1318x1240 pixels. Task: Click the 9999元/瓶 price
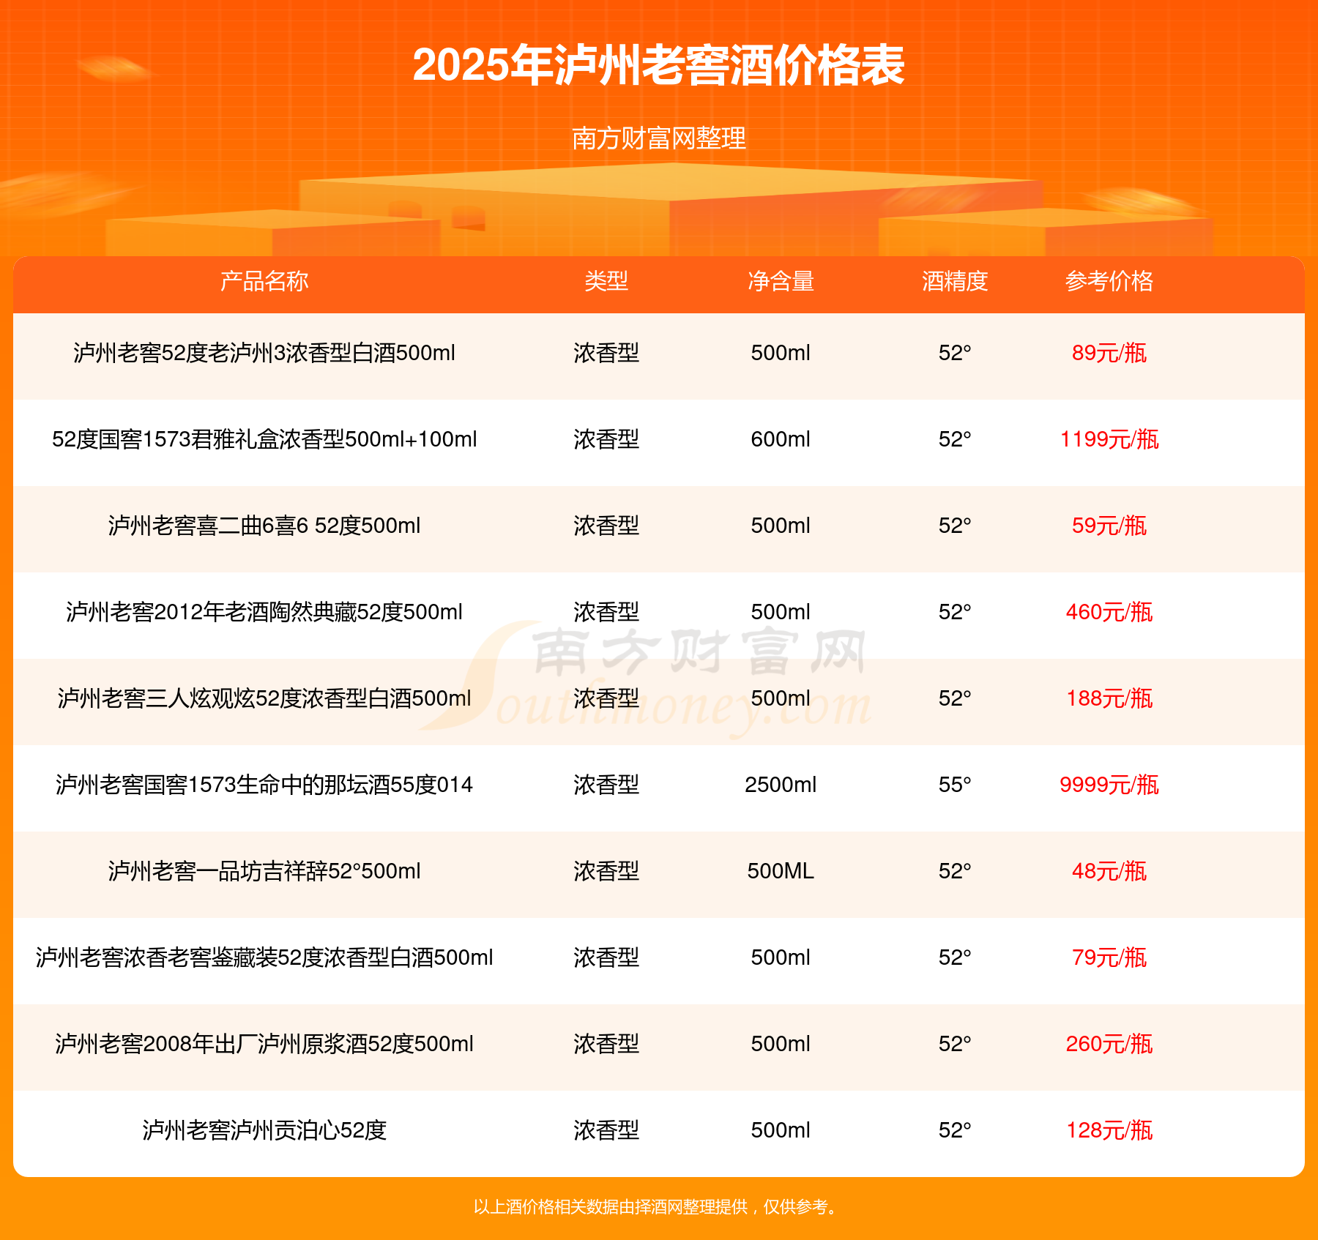click(x=1109, y=785)
